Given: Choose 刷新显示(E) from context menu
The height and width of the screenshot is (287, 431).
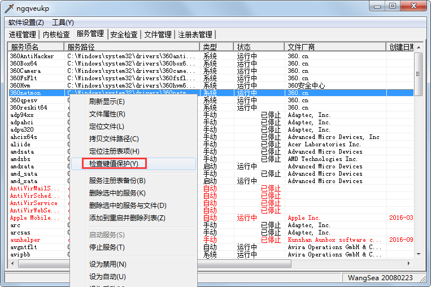Looking at the screenshot, I should [107, 102].
